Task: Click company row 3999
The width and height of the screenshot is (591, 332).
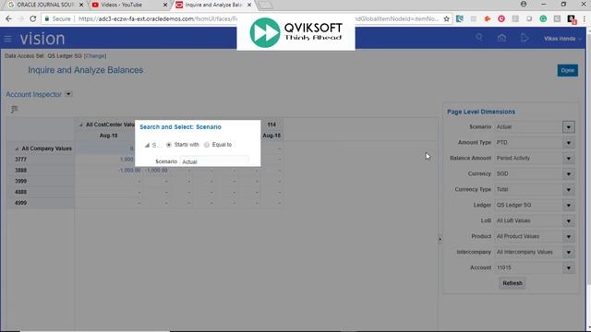Action: (x=20, y=181)
